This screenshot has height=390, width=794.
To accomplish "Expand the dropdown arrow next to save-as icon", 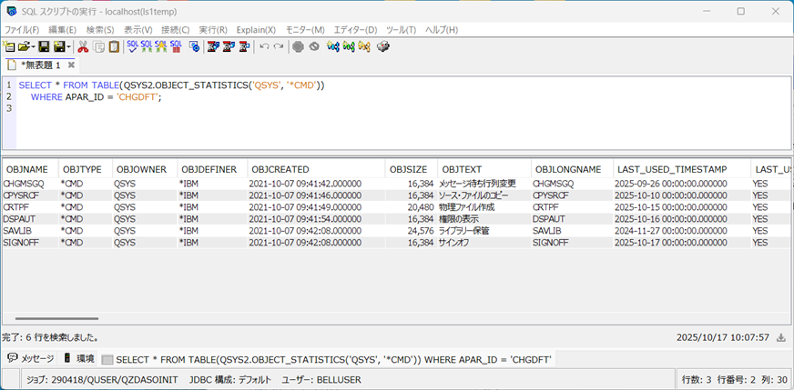I will point(69,46).
